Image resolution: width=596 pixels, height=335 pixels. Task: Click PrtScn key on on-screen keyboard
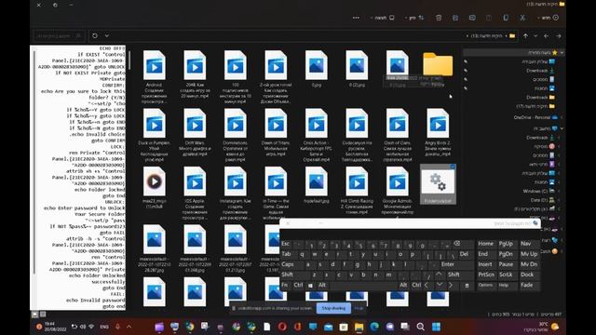pos(486,275)
